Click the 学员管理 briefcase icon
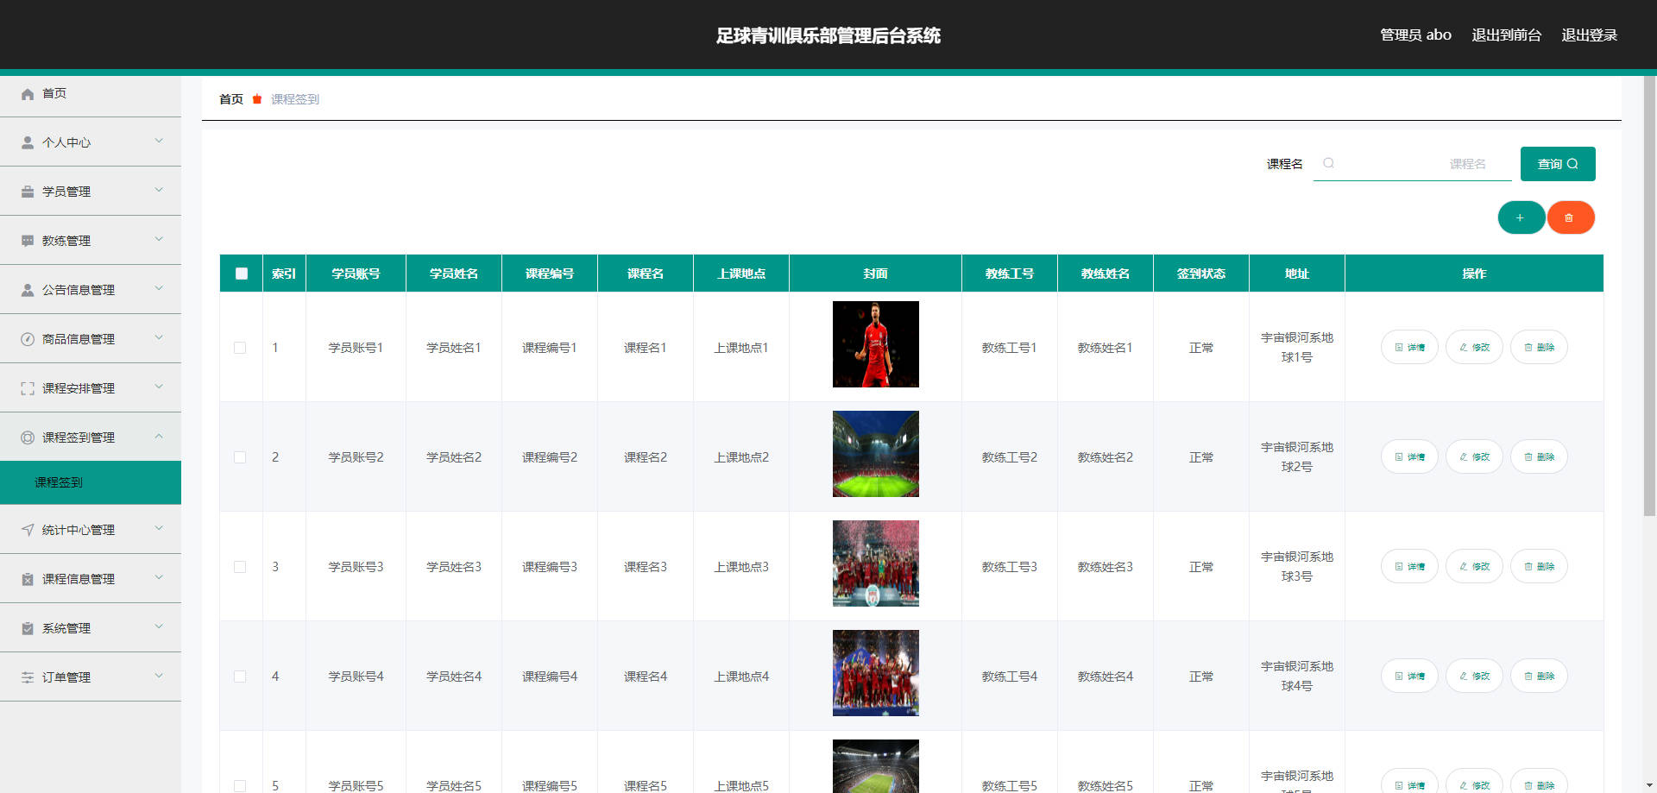This screenshot has height=793, width=1657. pyautogui.click(x=28, y=192)
